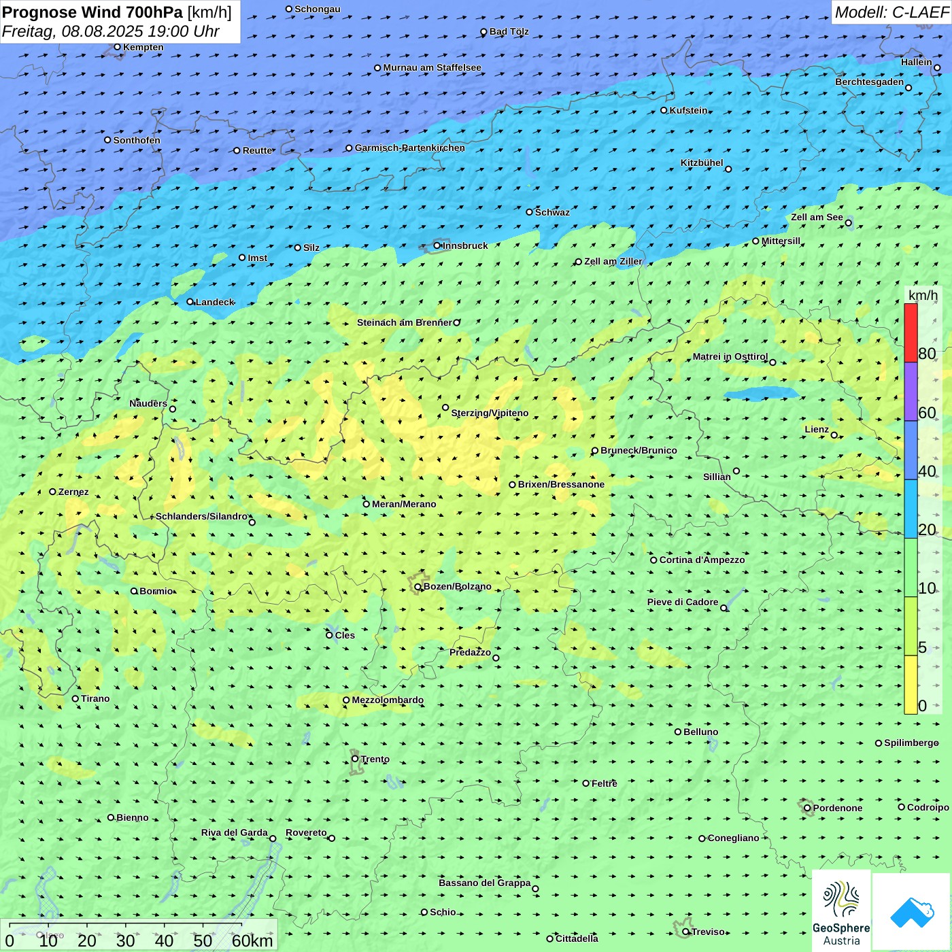Select the Zell am See marker
This screenshot has height=952, width=952.
coord(848,222)
